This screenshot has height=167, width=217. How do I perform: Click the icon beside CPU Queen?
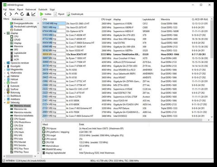[12, 119]
